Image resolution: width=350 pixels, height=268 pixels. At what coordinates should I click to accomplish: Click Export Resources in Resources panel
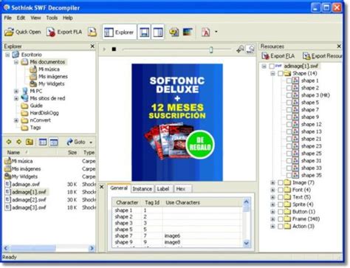(322, 56)
